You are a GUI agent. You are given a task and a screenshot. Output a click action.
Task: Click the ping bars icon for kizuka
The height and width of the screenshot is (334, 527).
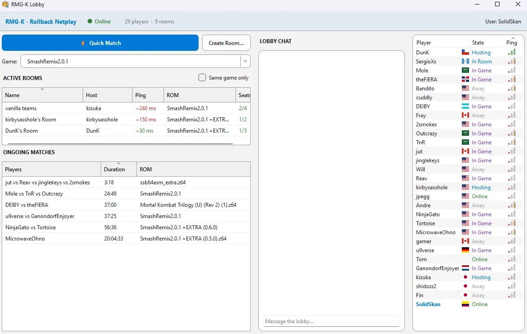click(512, 277)
